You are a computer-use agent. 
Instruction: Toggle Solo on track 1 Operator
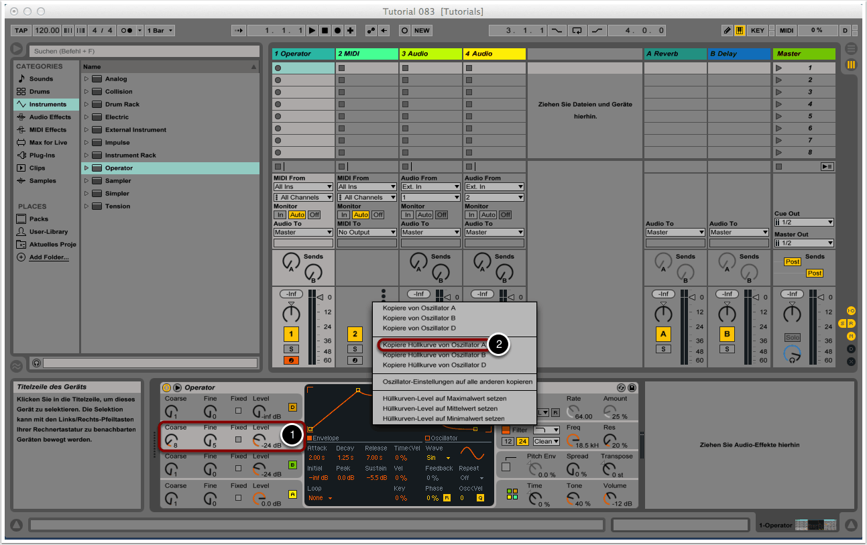tap(291, 349)
